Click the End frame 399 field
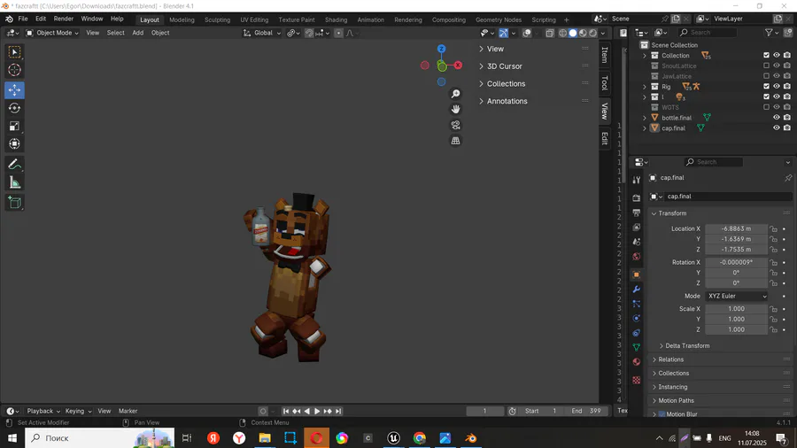Image resolution: width=797 pixels, height=448 pixels. 586,411
